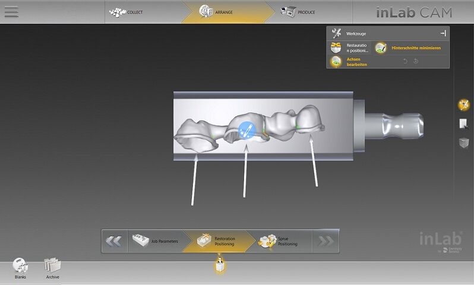Screen dimensions: 474x285
Task: Click the bridge restoration model in the block
Action: coord(249,128)
